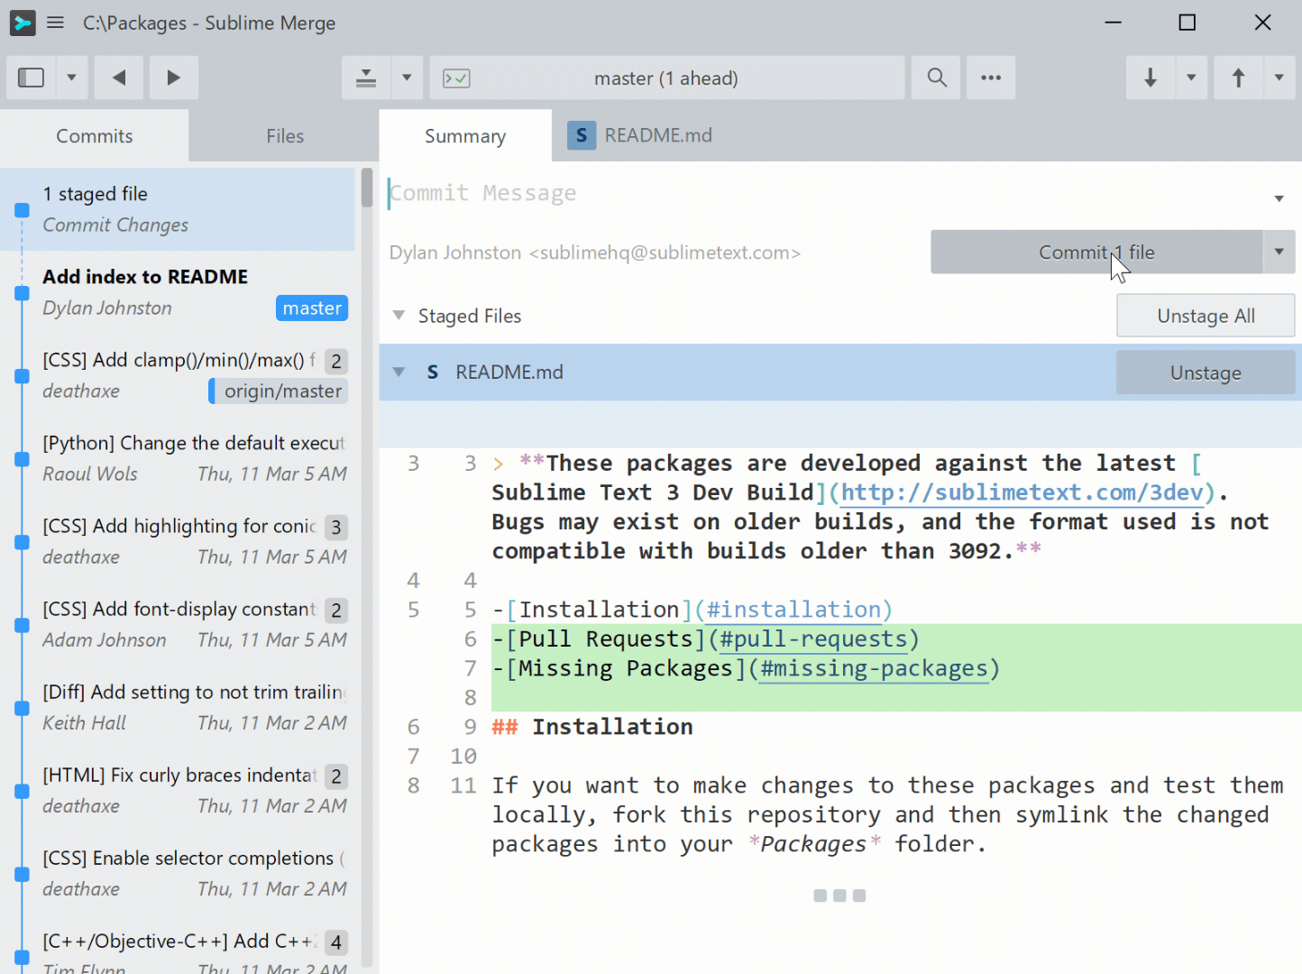Open the search magnifier icon
The image size is (1302, 974).
[x=937, y=78]
